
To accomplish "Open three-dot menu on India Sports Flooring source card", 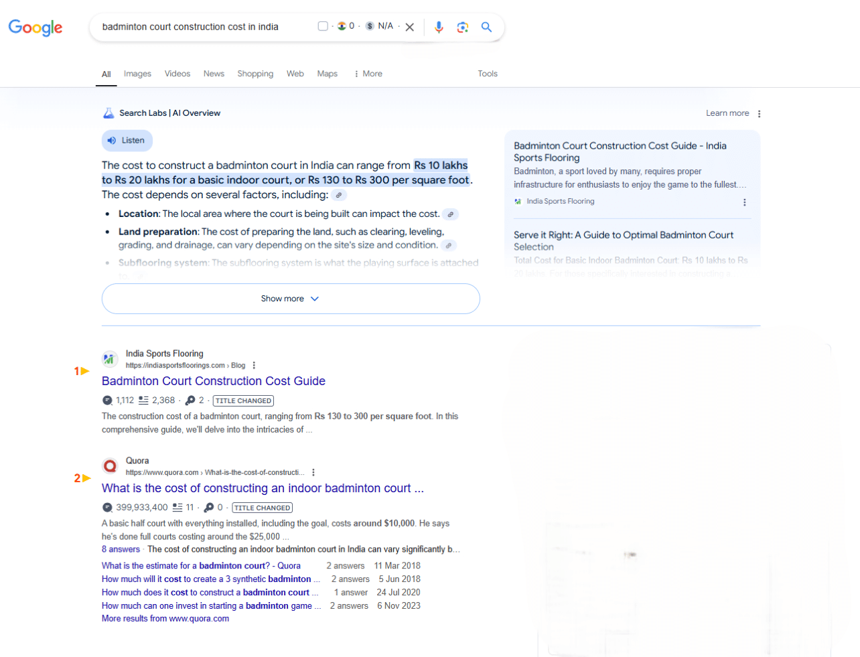I will [745, 202].
